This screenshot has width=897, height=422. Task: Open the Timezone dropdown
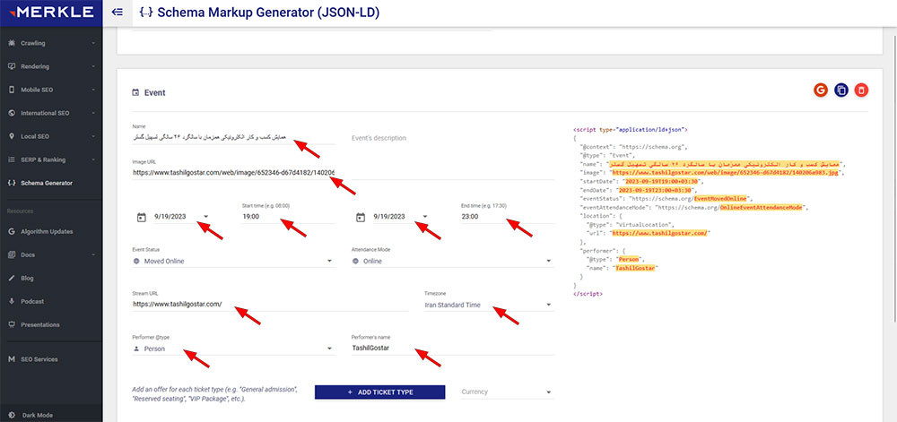click(x=489, y=305)
